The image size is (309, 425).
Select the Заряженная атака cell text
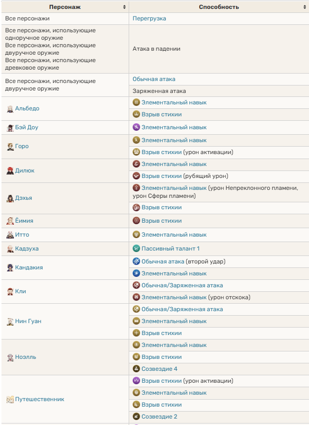pos(159,91)
